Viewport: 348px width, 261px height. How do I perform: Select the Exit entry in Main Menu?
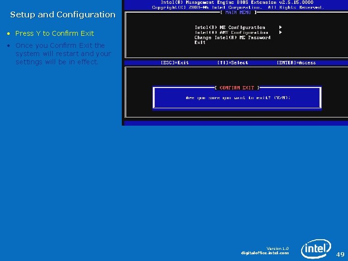point(200,43)
